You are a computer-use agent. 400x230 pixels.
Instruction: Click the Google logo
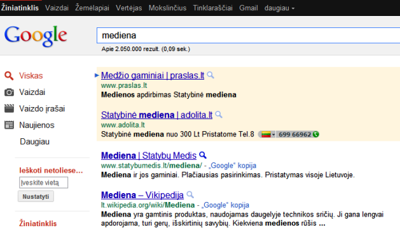[x=36, y=36]
